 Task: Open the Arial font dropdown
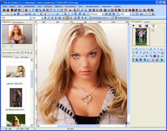tap(31, 18)
